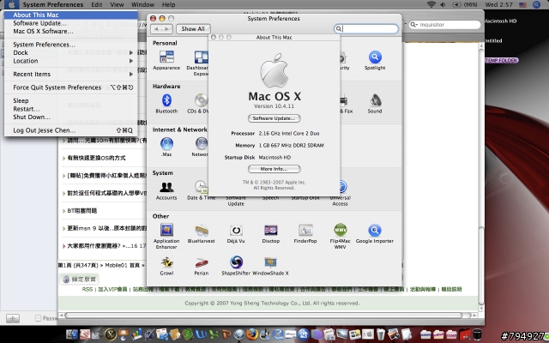The height and width of the screenshot is (343, 549).
Task: Click the back arrow in System Preferences
Action: (x=156, y=28)
